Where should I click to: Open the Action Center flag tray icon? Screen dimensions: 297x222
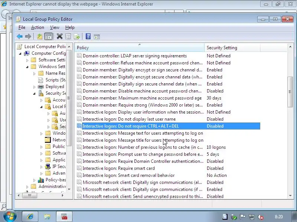(243, 217)
